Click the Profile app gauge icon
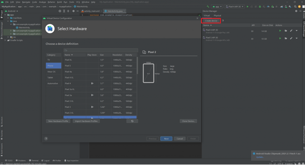Image resolution: width=305 pixels, height=165 pixels. pyautogui.click(x=268, y=7)
